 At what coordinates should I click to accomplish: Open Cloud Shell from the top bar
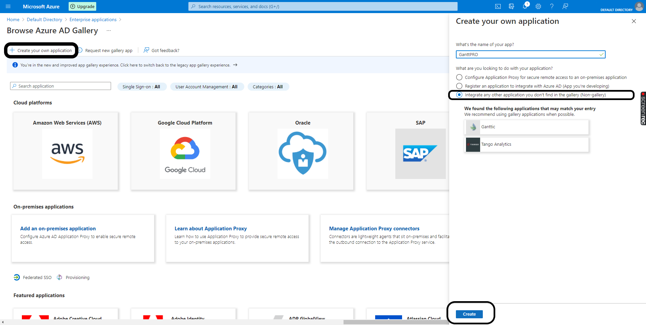(498, 6)
